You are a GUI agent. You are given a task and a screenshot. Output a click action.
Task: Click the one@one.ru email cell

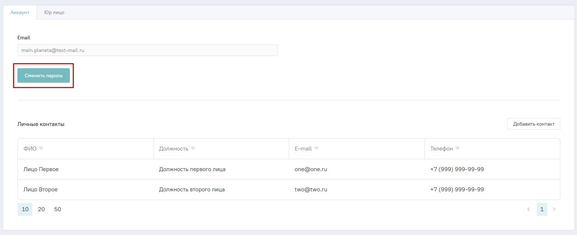click(311, 169)
